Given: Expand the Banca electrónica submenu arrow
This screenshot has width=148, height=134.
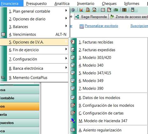Looking at the screenshot, I should coord(66,68).
